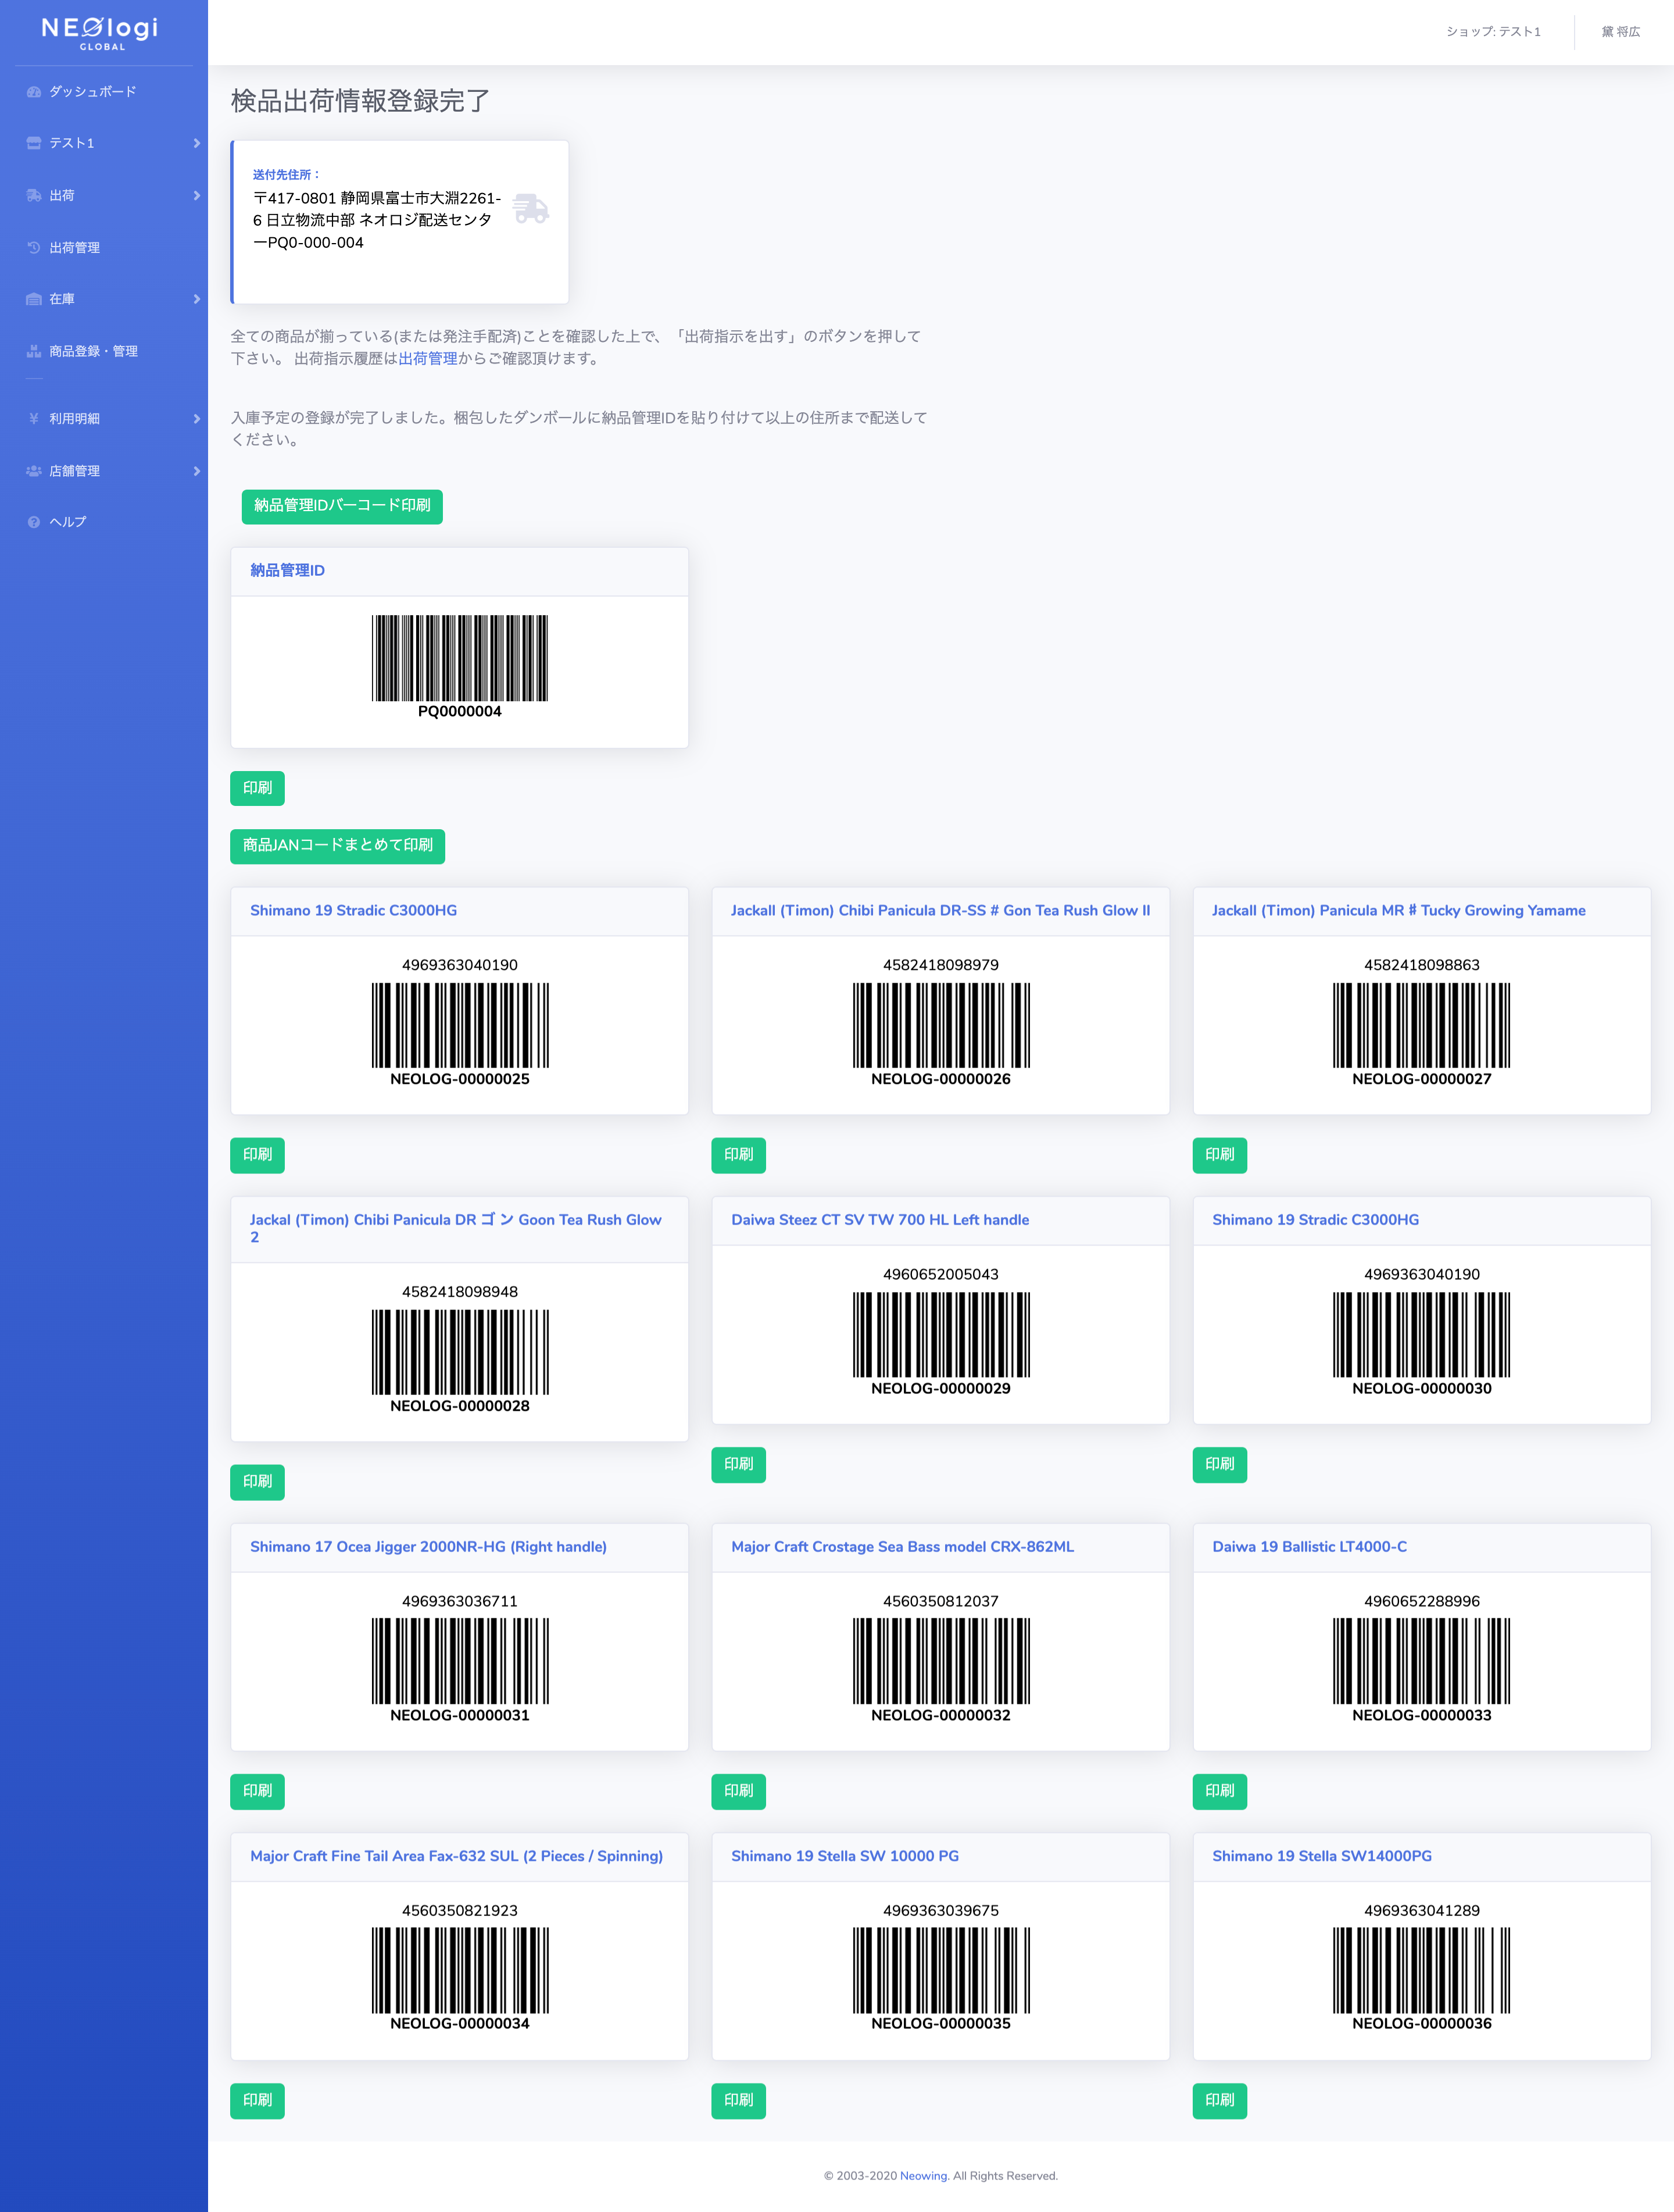
Task: Select the 店舗管理 sidebar menu
Action: [104, 470]
